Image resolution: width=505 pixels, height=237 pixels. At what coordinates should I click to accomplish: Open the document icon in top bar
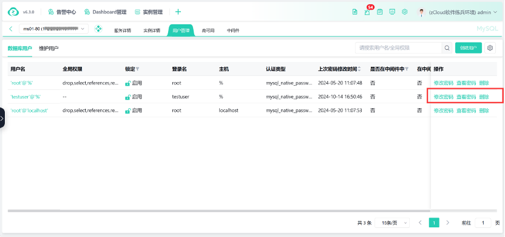coord(354,12)
